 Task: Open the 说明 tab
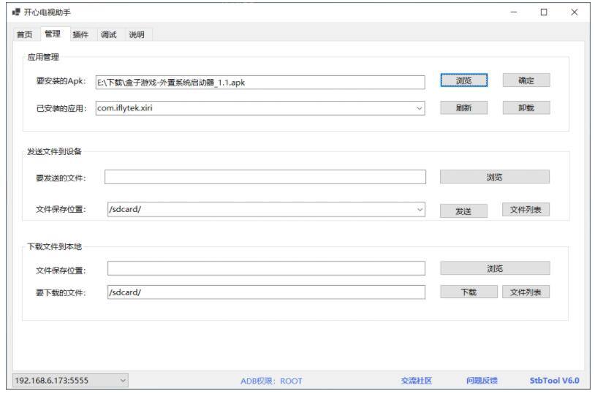[137, 34]
